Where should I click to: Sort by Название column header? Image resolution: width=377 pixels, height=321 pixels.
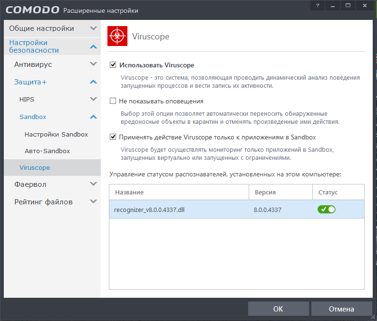pos(179,192)
